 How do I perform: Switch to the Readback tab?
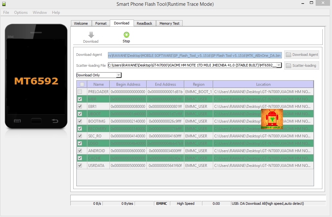[144, 23]
